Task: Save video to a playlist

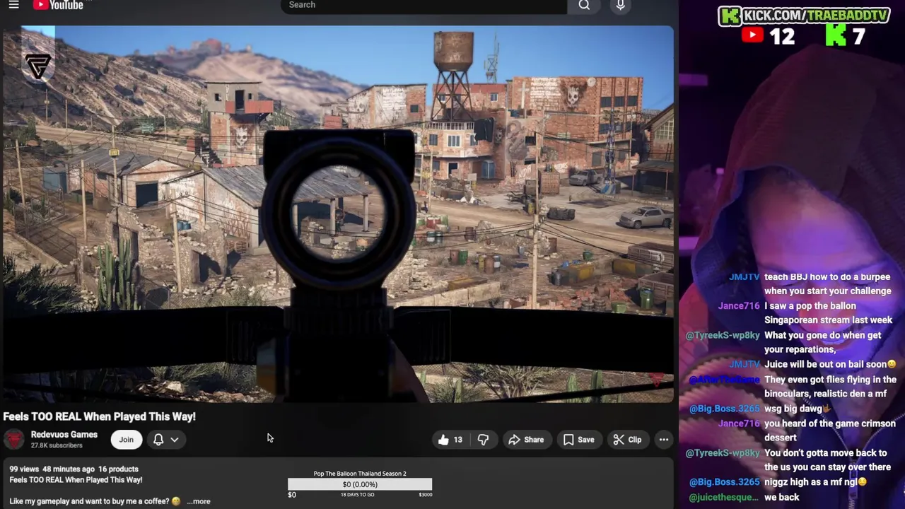Action: click(578, 440)
